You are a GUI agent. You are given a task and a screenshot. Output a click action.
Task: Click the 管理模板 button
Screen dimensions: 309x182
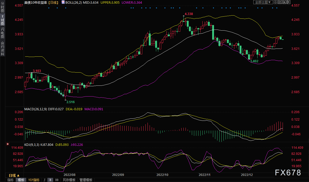(86, 180)
